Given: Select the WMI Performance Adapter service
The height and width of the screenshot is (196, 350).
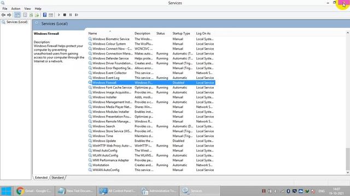Looking at the screenshot, I should pos(151,160).
